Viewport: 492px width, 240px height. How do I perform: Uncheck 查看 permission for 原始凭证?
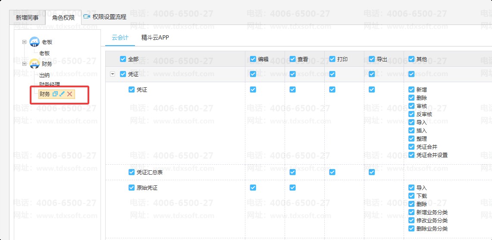[x=292, y=188]
